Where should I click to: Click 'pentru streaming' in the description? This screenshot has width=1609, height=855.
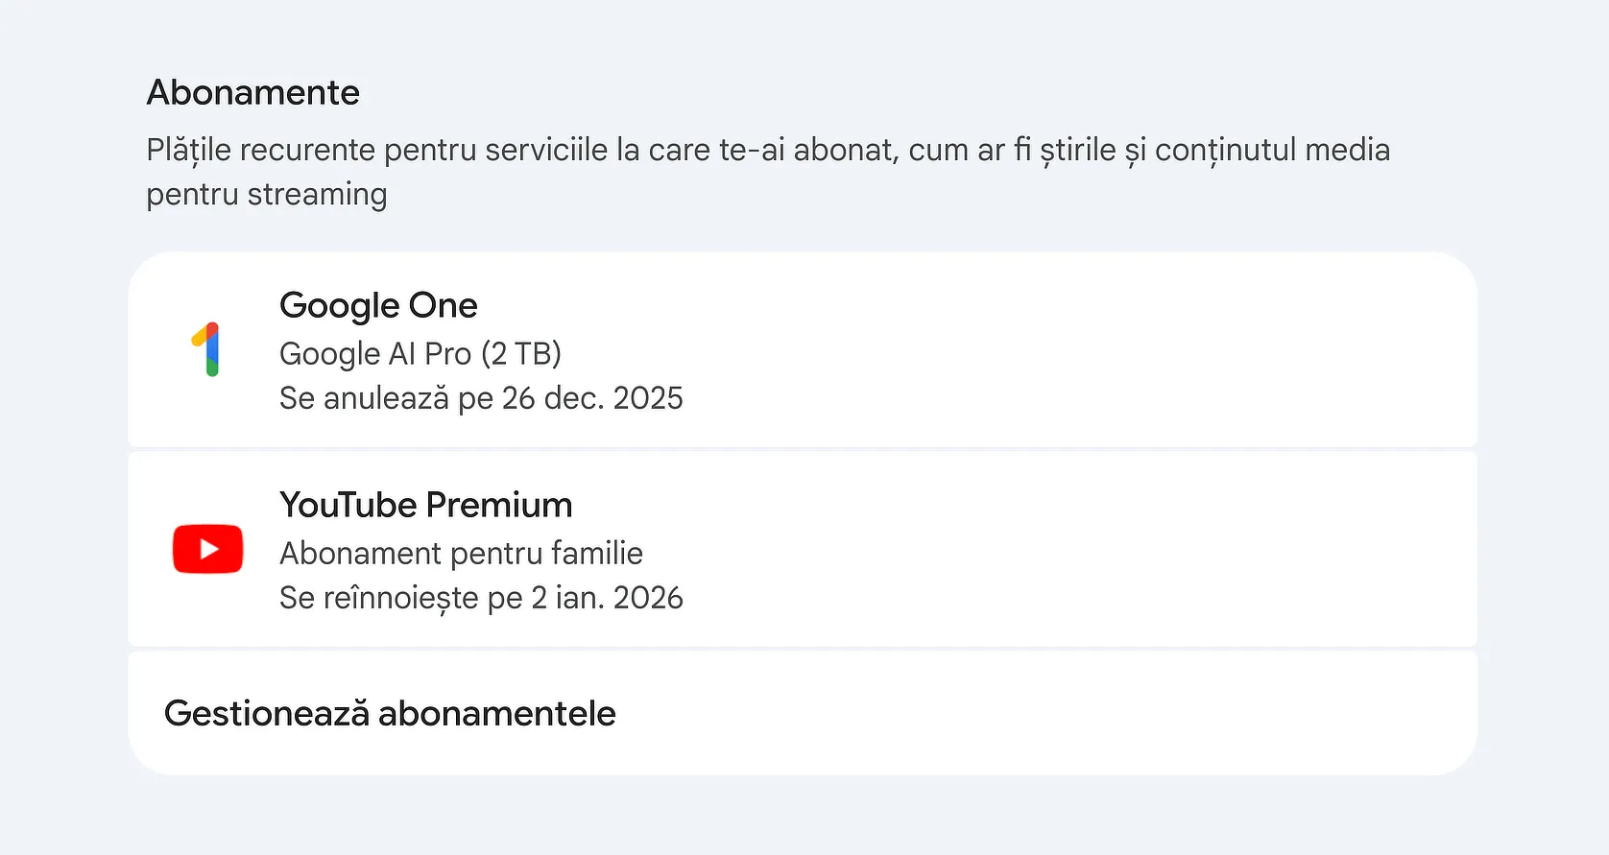point(267,195)
